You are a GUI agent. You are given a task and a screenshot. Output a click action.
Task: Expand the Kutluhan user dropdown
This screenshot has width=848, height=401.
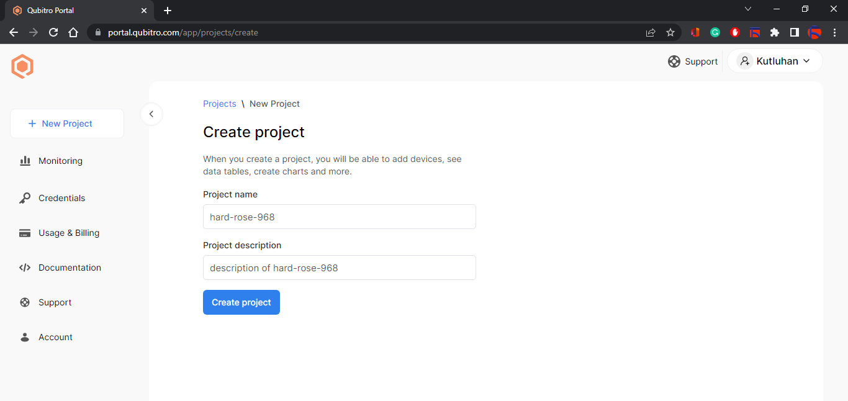coord(775,61)
